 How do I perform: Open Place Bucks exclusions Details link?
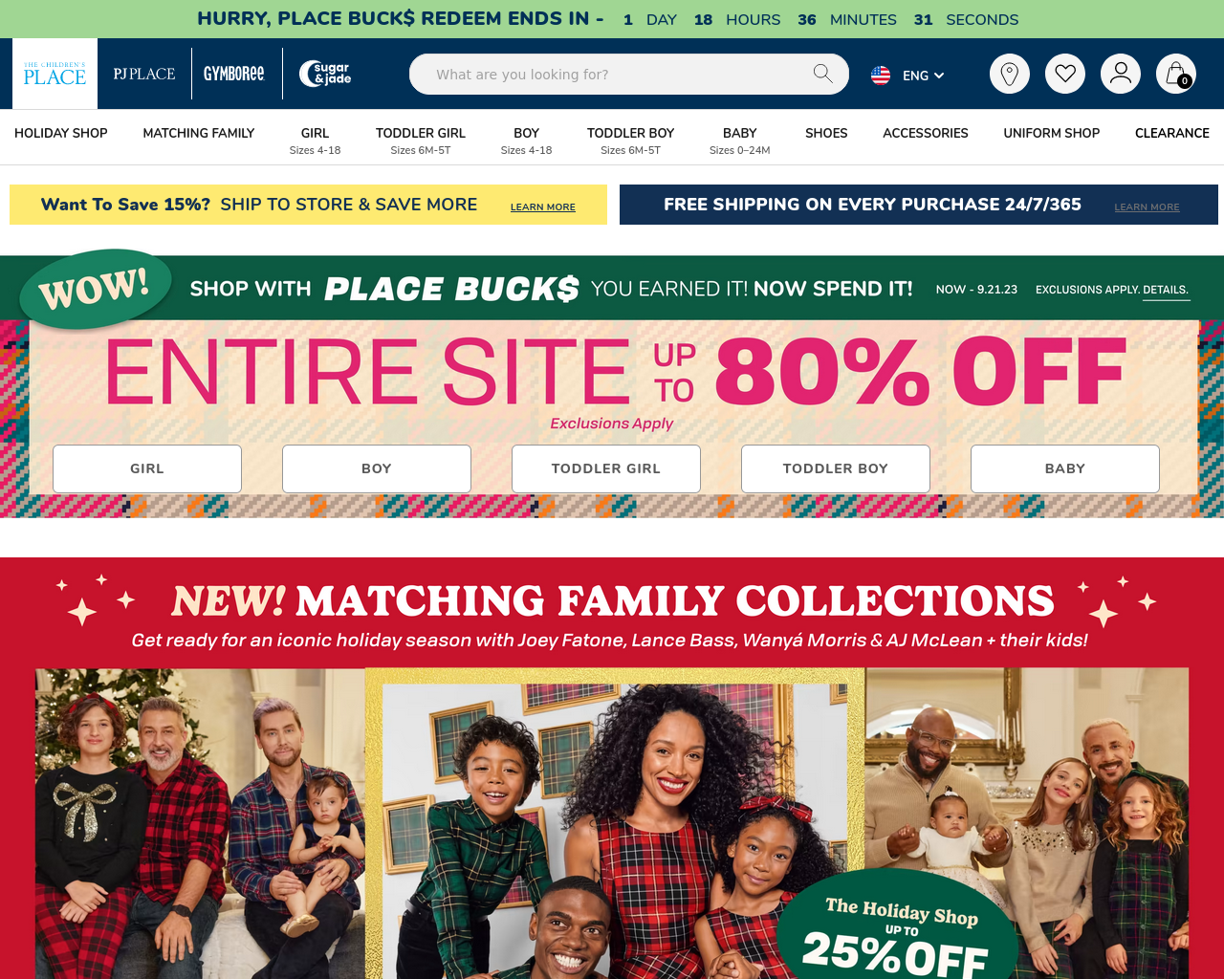[x=1166, y=290]
